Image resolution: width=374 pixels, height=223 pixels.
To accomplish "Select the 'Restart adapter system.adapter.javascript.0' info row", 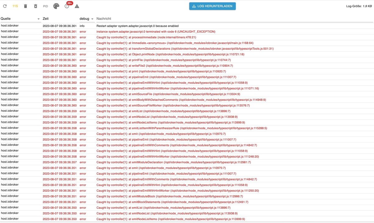I will [187, 26].
